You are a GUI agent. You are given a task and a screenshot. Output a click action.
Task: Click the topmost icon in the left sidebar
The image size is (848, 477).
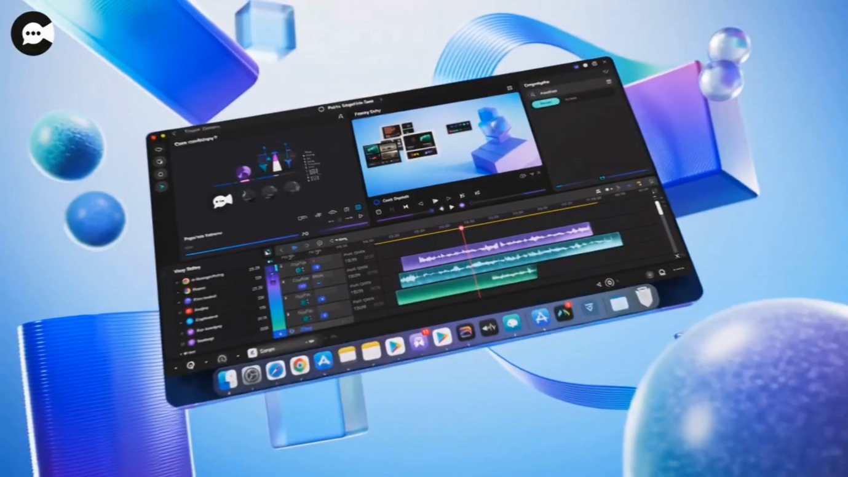pos(159,149)
